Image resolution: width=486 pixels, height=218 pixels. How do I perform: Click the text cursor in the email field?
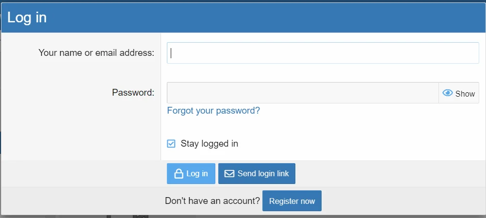coord(172,53)
